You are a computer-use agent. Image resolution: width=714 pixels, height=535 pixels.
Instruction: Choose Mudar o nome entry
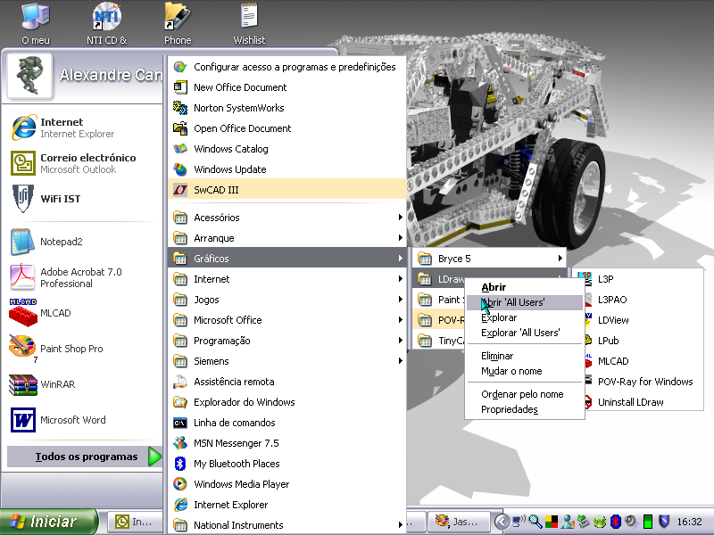(525, 371)
